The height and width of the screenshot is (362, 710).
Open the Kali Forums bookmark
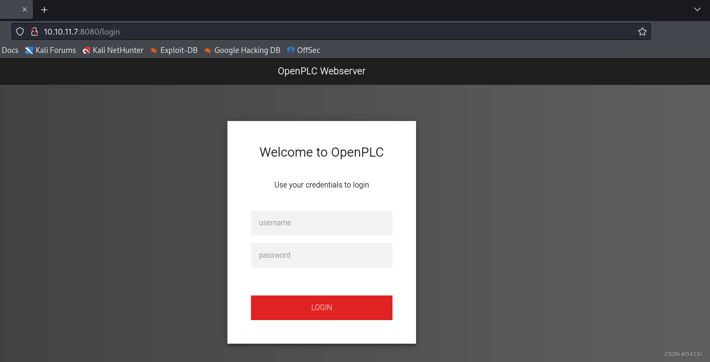coord(50,50)
